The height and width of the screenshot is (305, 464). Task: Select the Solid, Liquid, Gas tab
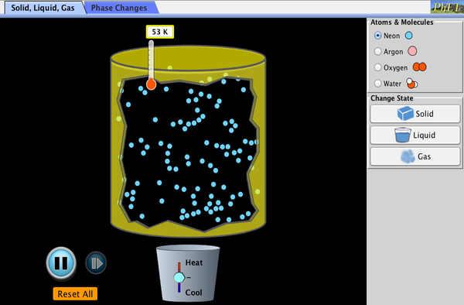pos(43,8)
